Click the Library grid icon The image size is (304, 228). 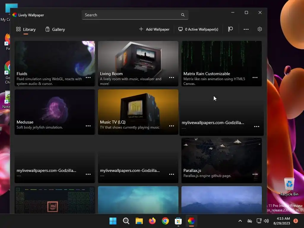tap(18, 29)
